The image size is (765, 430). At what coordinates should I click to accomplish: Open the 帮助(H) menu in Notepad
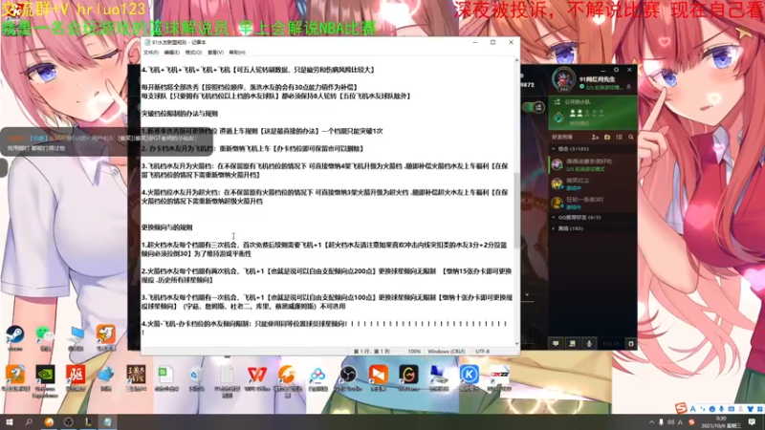[x=237, y=53]
